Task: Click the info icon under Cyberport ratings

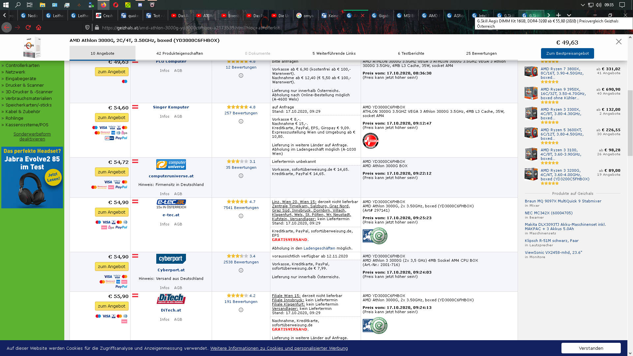Action: coord(241,270)
